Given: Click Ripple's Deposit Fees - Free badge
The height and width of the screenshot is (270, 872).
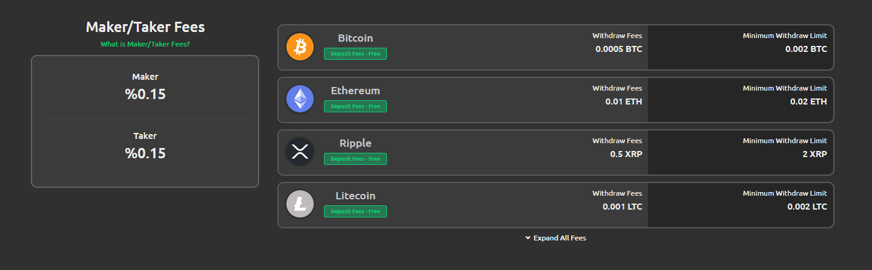Looking at the screenshot, I should click(355, 159).
